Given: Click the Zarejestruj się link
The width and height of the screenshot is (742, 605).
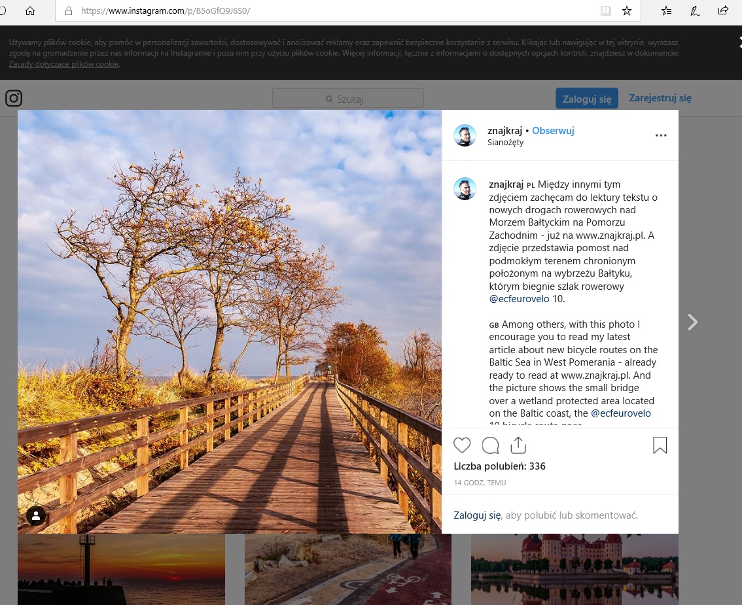Looking at the screenshot, I should point(660,98).
